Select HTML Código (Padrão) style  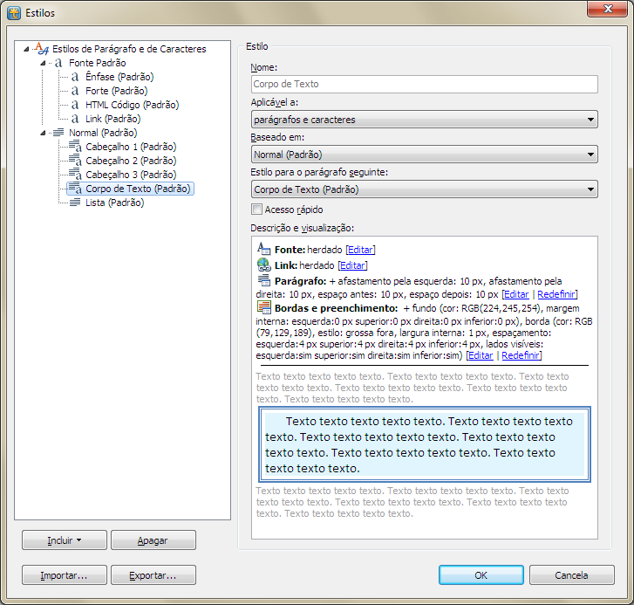pyautogui.click(x=132, y=105)
